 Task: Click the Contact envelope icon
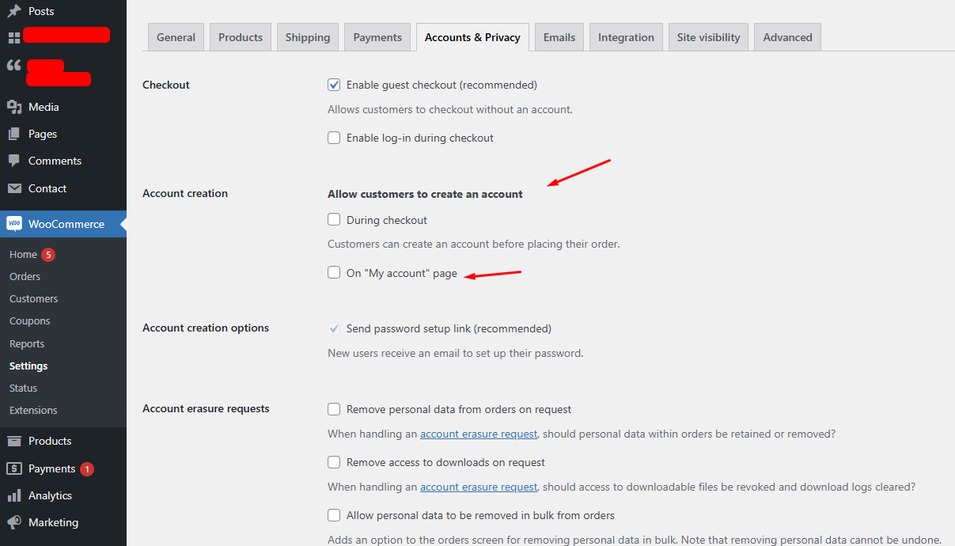pos(14,188)
